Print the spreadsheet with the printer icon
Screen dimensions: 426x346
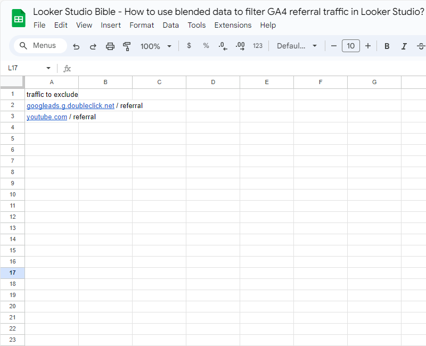(110, 46)
